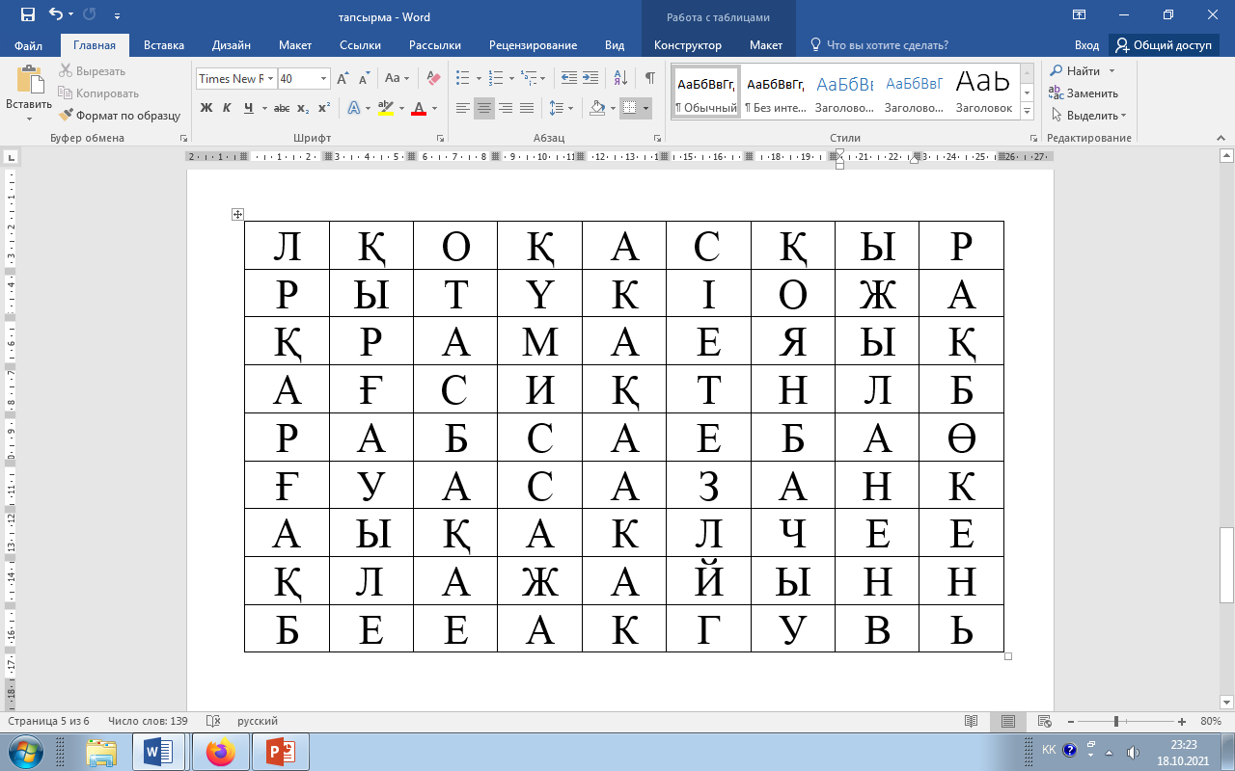Image resolution: width=1235 pixels, height=771 pixels.
Task: Switch to Read Mode view in status bar
Action: [973, 721]
